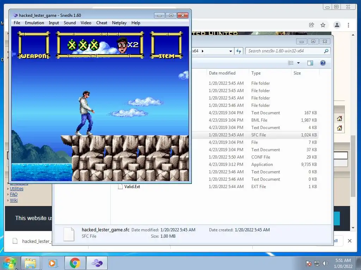This screenshot has width=361, height=270.
Task: Open the File menu in Snes9x
Action: 17,23
